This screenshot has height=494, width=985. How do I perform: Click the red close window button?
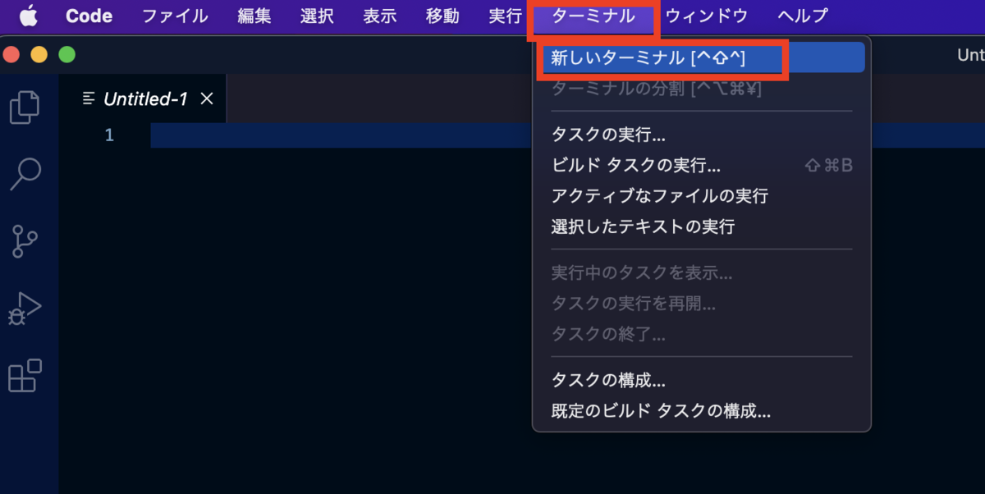(x=11, y=55)
